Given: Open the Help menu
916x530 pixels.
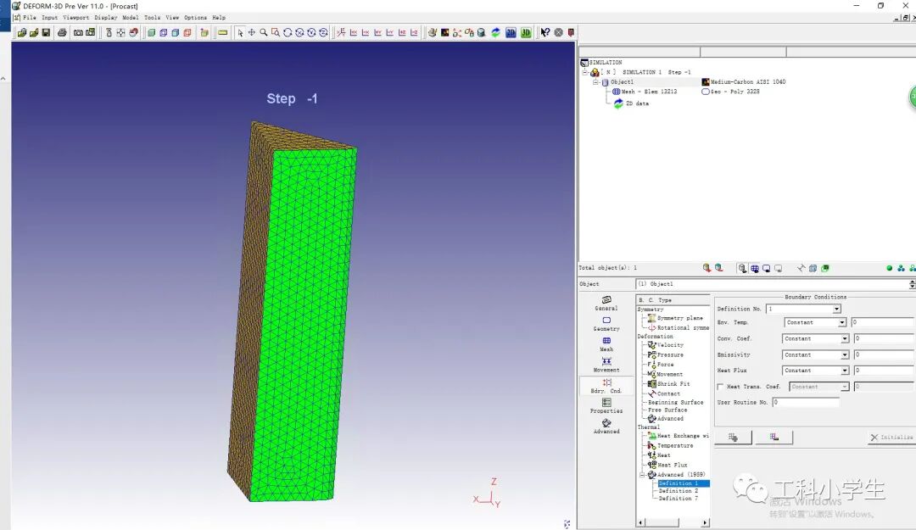Looking at the screenshot, I should point(219,18).
